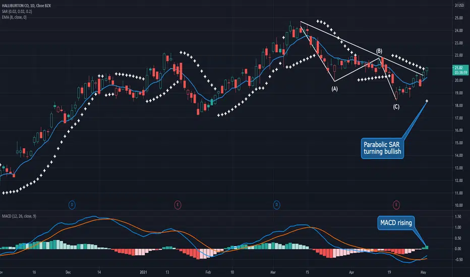This screenshot has height=277, width=470.
Task: Select the MACD (12, 26, close, 9) legend
Action: pyautogui.click(x=19, y=216)
